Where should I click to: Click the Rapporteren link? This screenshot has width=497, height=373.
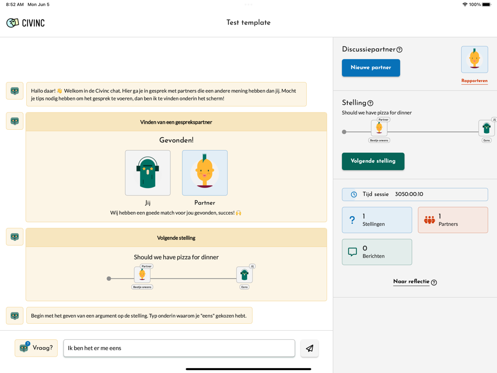point(474,81)
